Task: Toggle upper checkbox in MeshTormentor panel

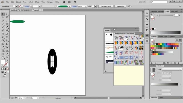Action: [140, 36]
